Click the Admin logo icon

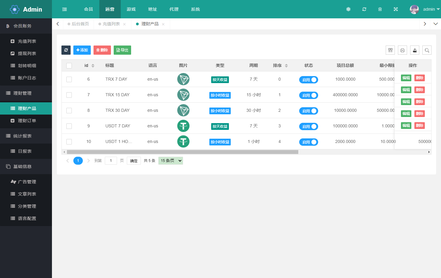tap(15, 9)
